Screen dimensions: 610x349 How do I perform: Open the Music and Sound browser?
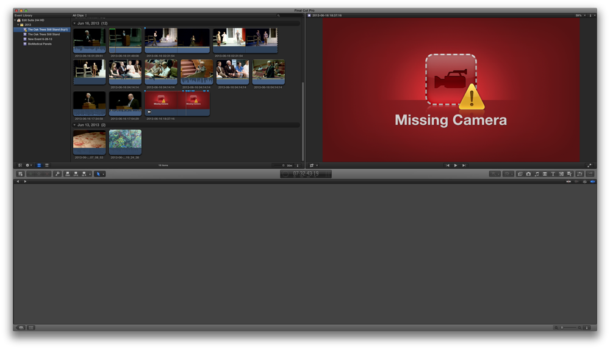(536, 174)
